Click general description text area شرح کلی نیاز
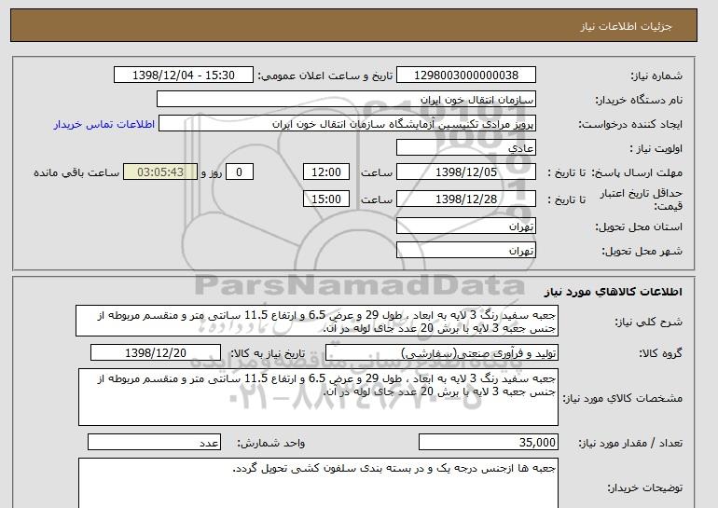718x508 pixels. [x=317, y=322]
